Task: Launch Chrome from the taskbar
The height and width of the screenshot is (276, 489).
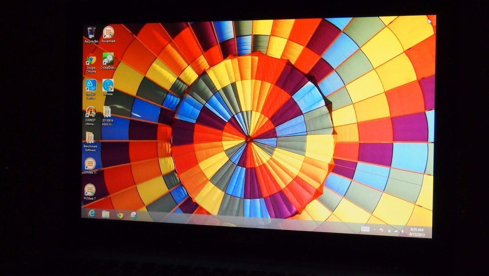Action: coord(120,215)
